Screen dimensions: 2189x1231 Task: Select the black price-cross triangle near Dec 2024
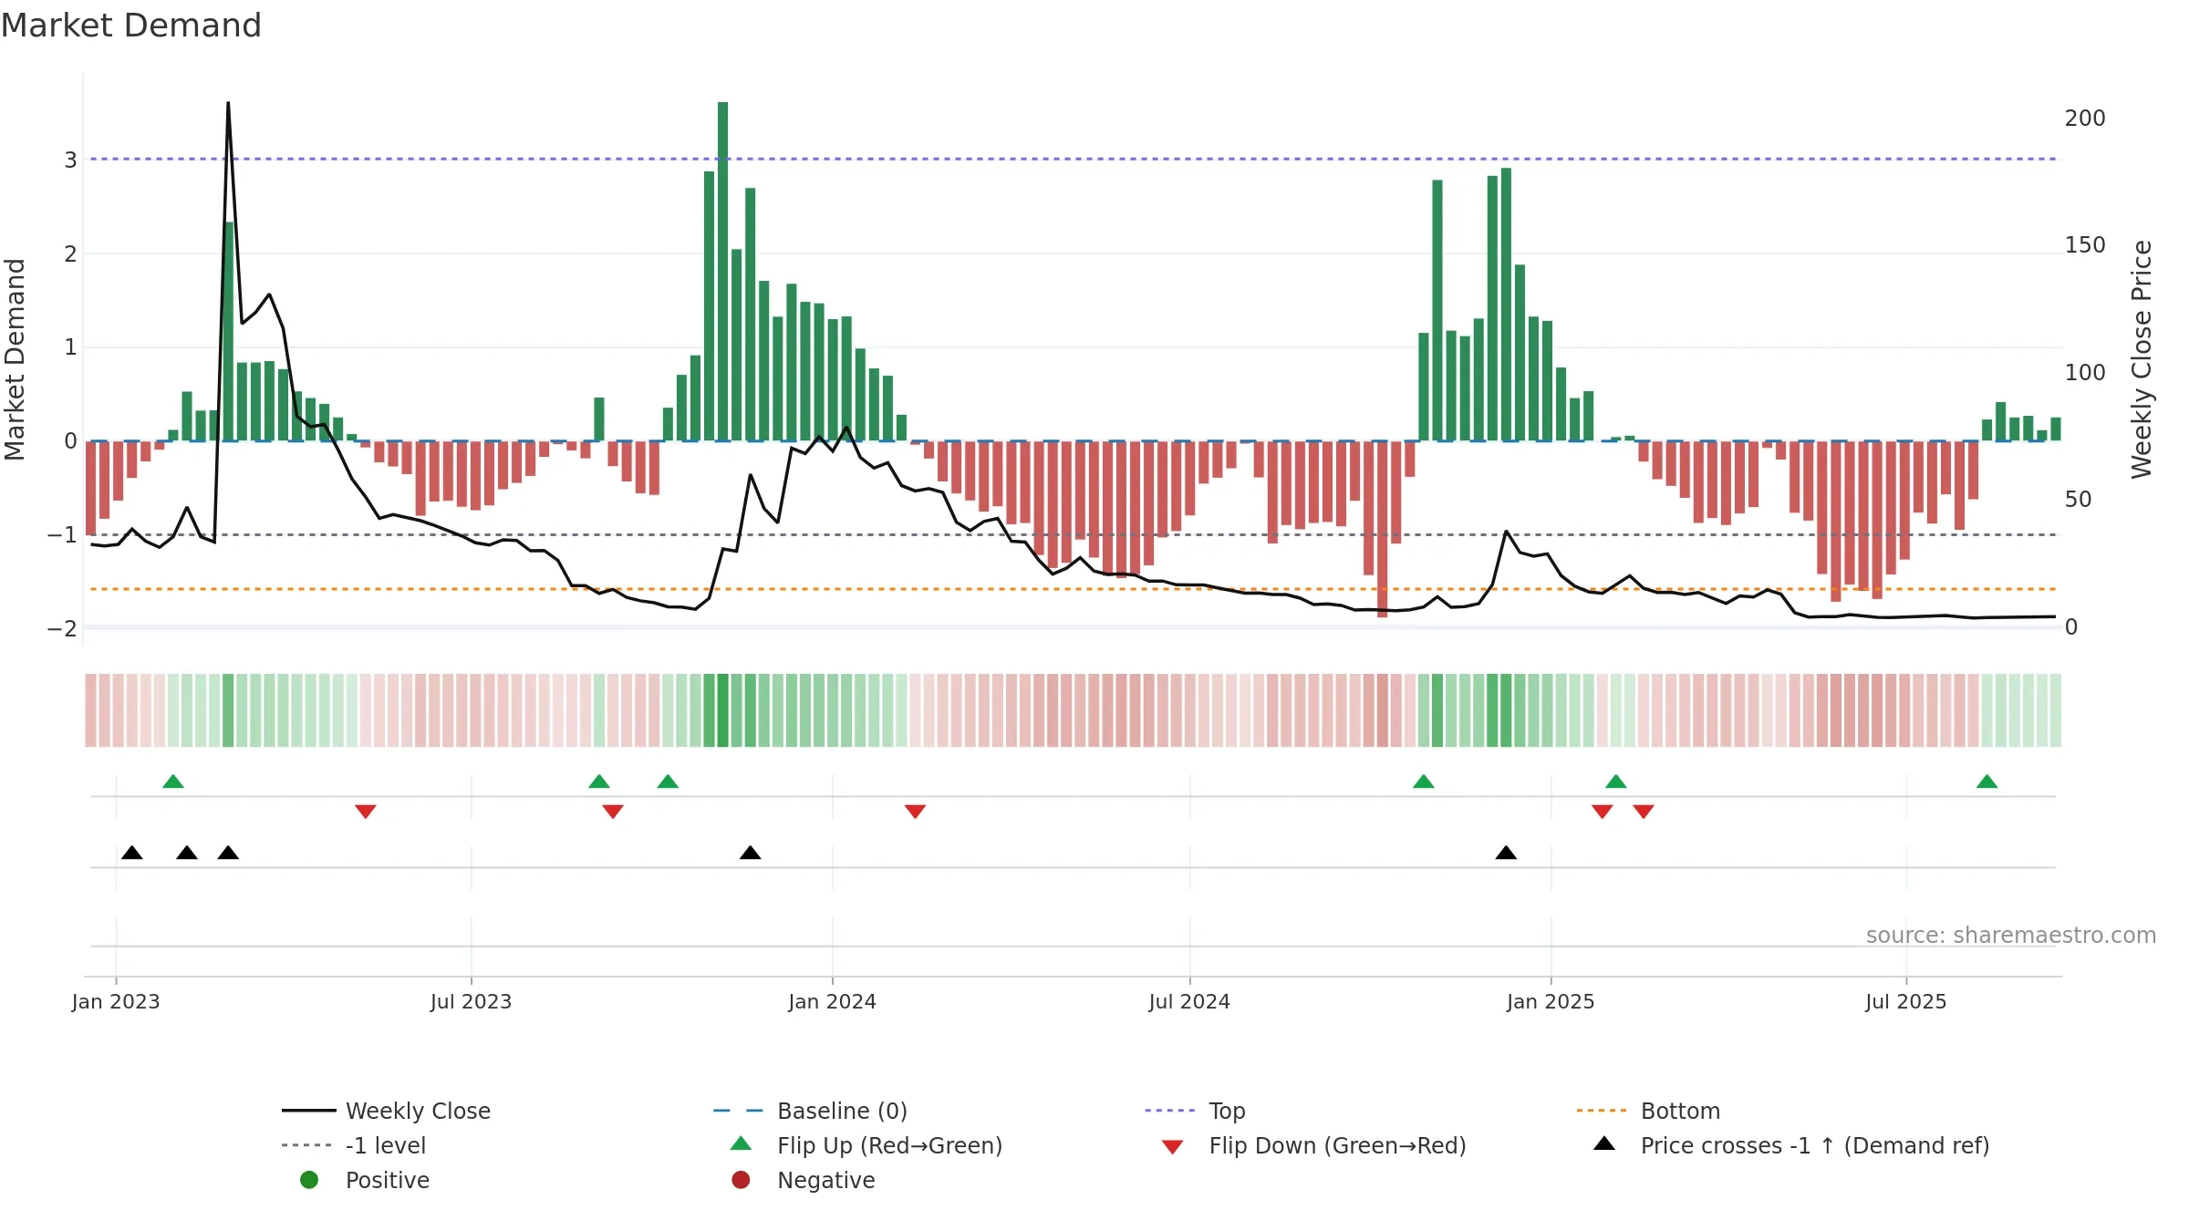click(1507, 853)
